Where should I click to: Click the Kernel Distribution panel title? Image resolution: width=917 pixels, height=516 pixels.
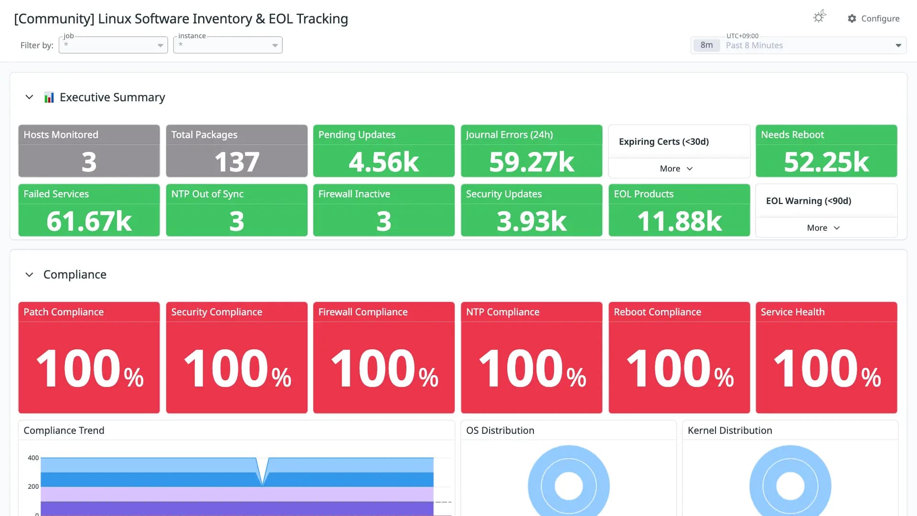730,430
